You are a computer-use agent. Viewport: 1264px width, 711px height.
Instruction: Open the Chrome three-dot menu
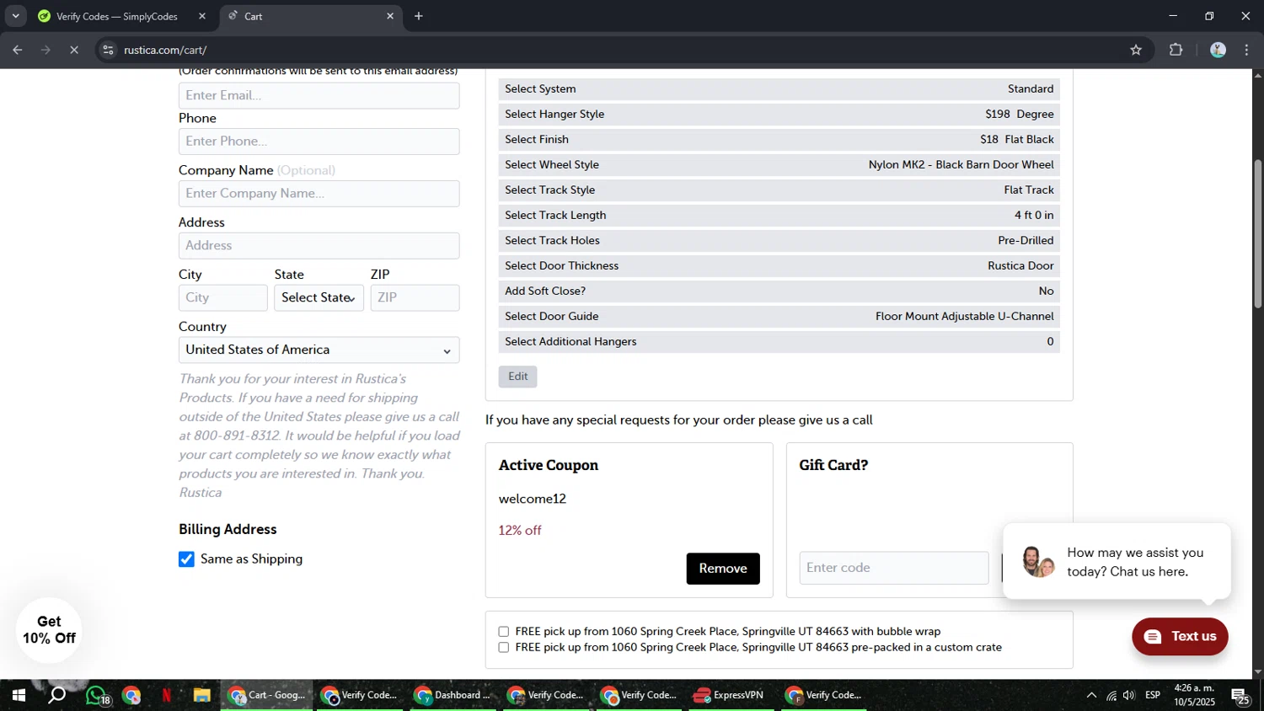(1247, 50)
